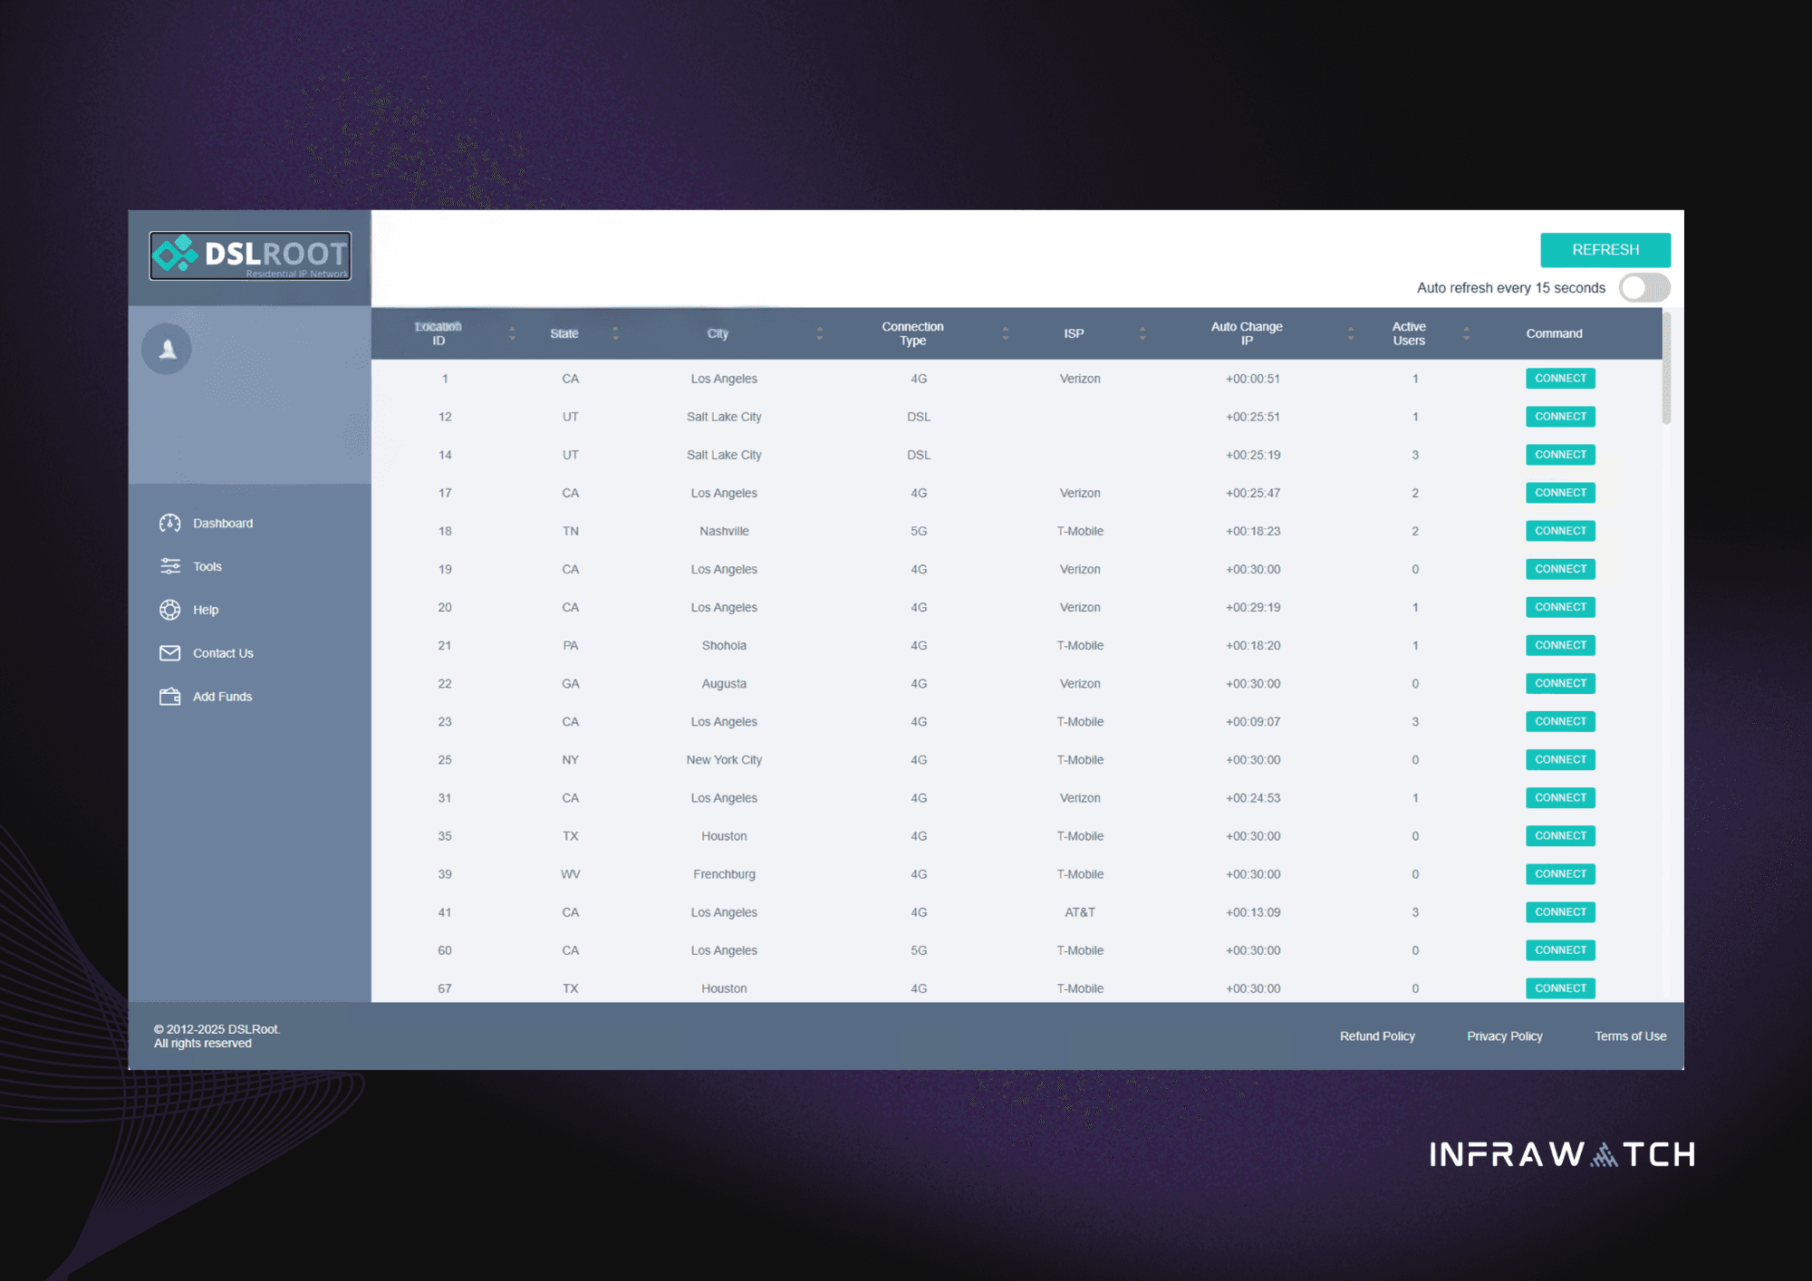Sort by City column arrows
The image size is (1812, 1281).
pos(820,333)
